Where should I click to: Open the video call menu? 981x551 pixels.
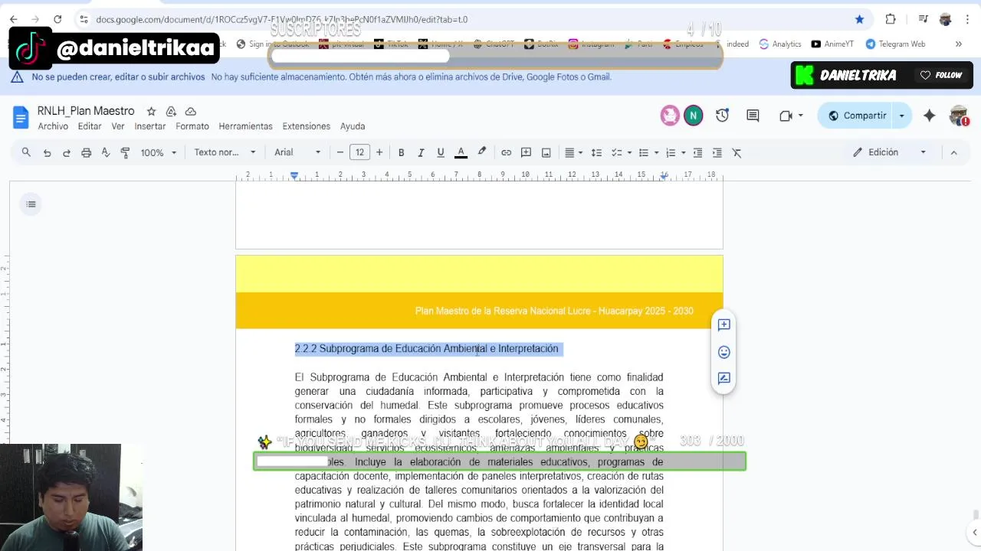(x=791, y=116)
